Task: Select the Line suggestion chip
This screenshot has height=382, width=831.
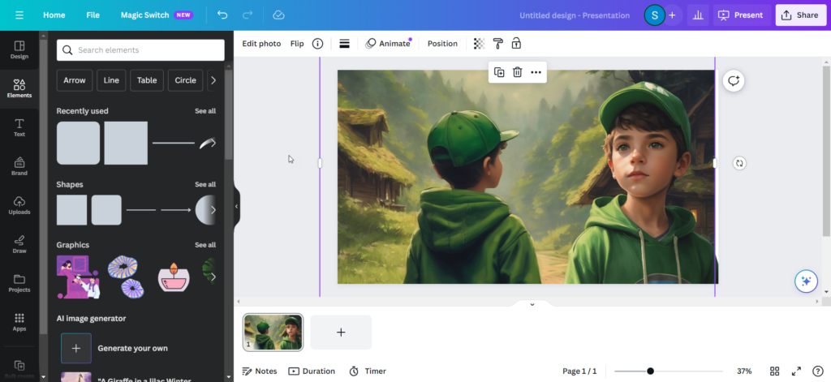Action: click(x=111, y=80)
